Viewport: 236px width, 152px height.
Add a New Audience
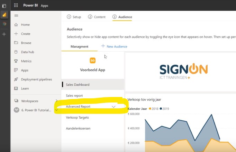(114, 46)
